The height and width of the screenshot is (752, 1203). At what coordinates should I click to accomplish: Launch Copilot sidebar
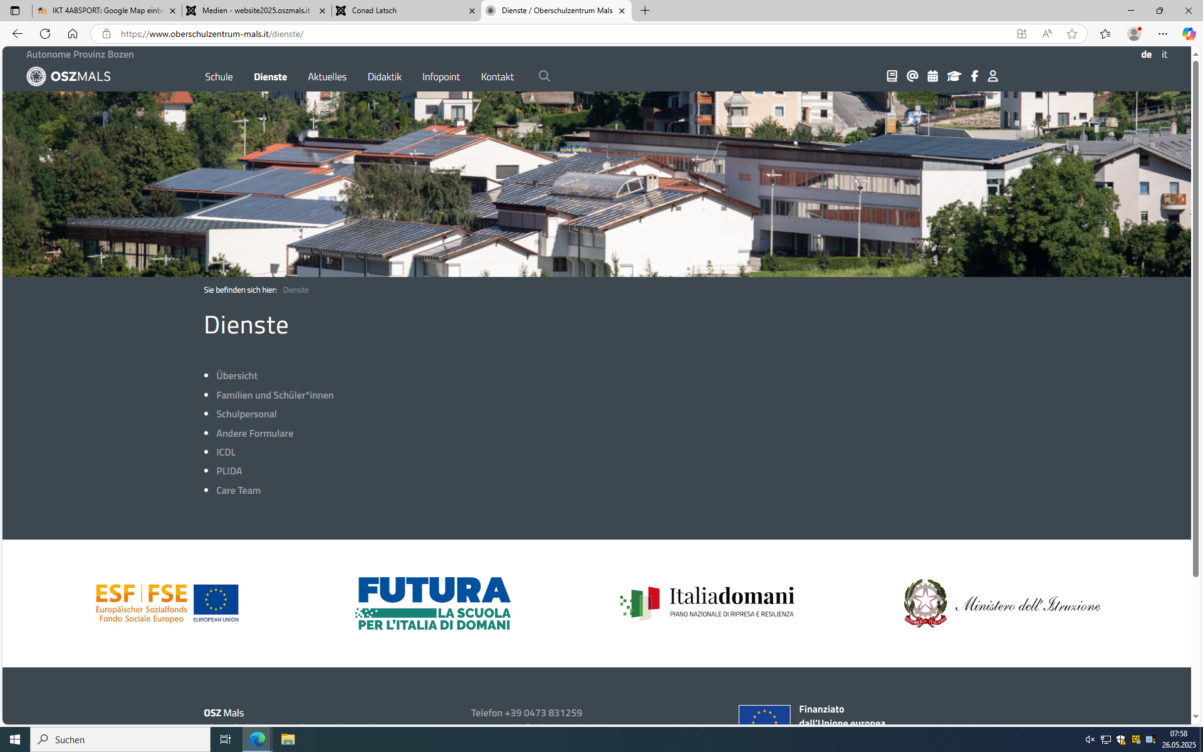[1189, 34]
